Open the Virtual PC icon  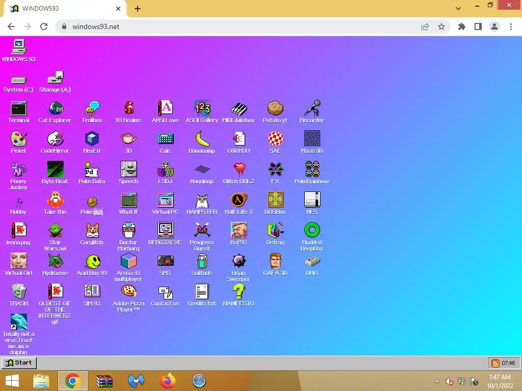[x=165, y=204]
